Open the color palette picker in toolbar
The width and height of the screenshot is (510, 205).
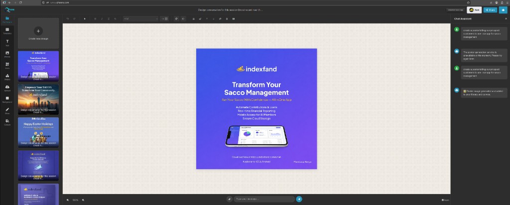(177, 19)
